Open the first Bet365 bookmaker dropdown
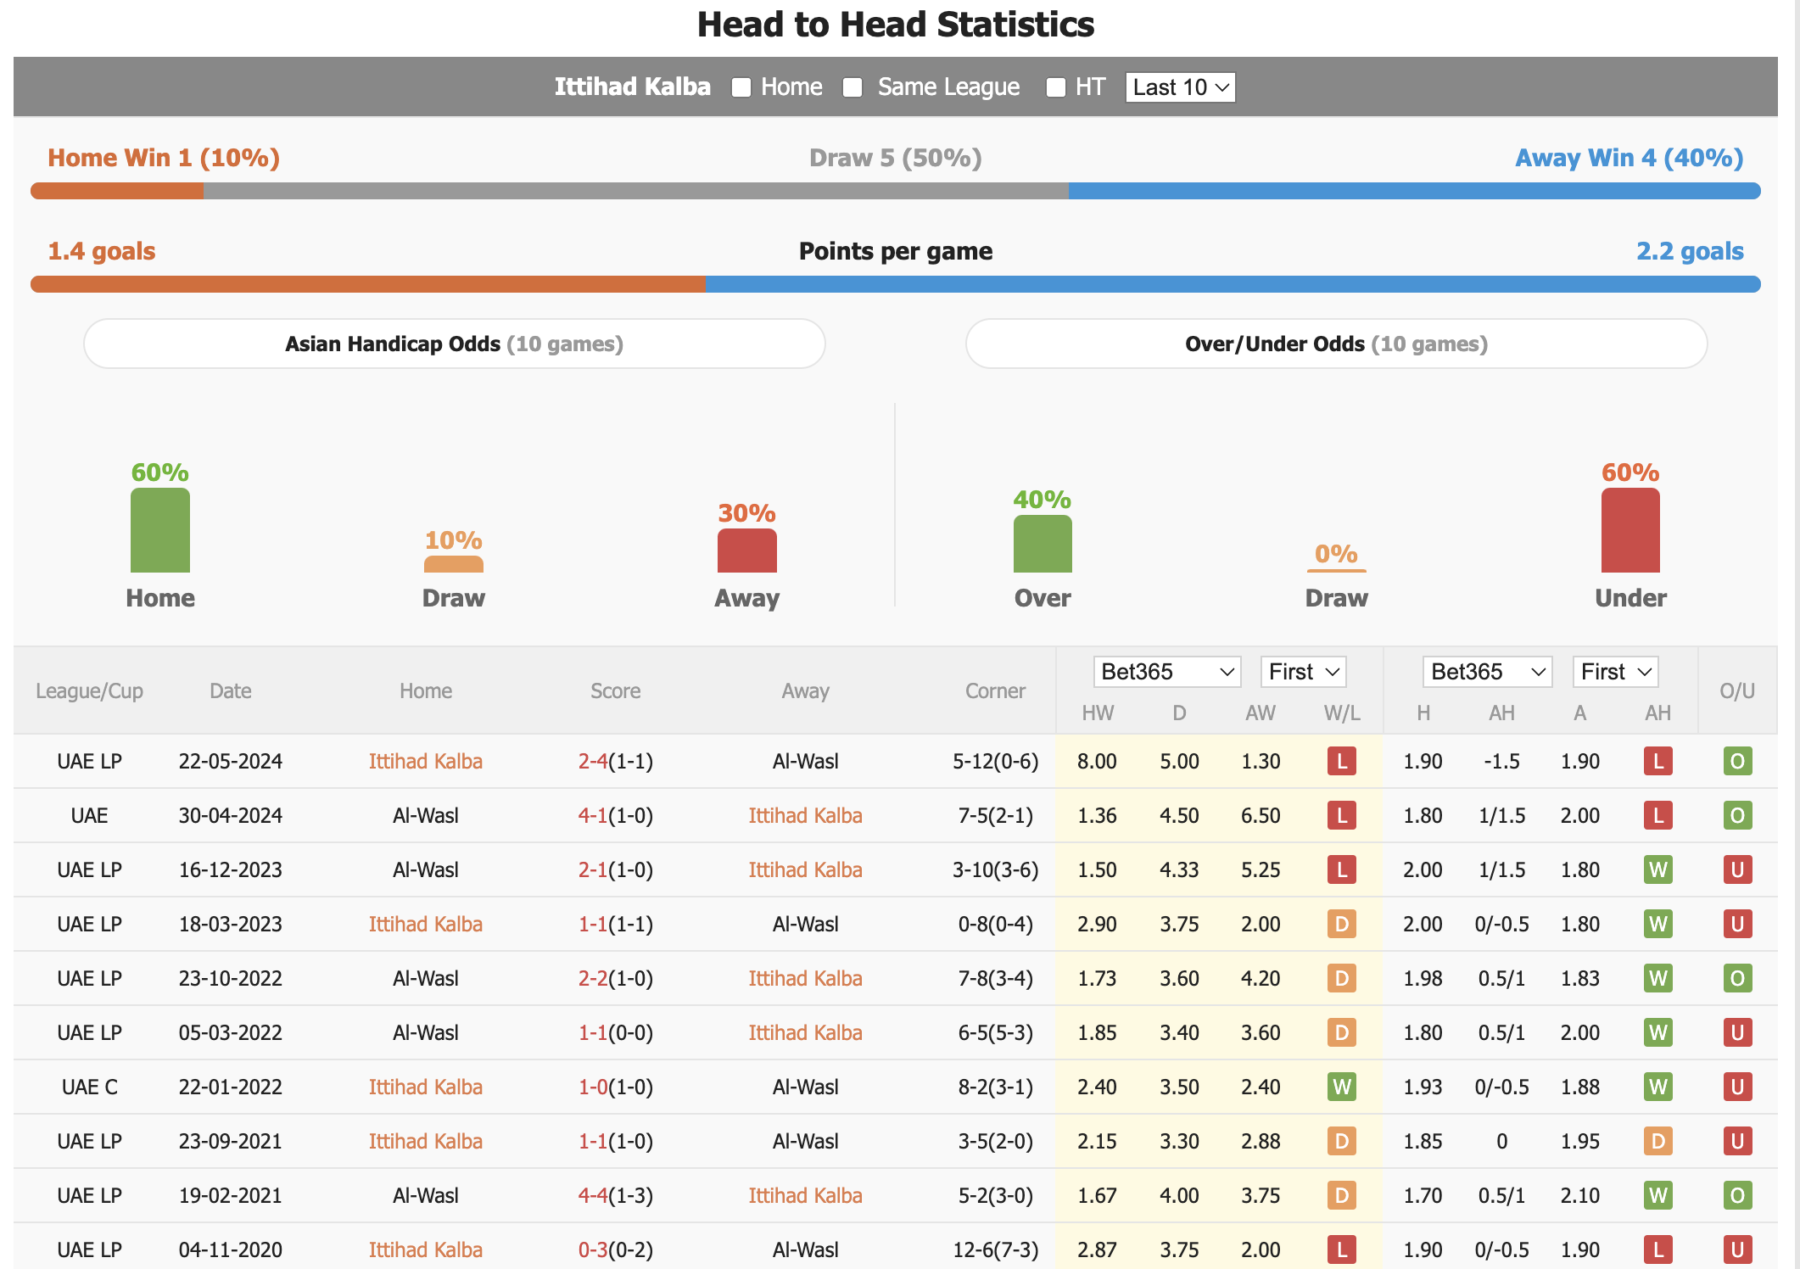Image resolution: width=1800 pixels, height=1269 pixels. coord(1166,672)
